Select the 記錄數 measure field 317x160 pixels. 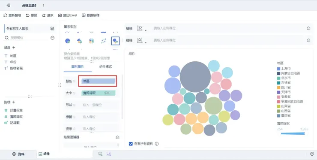[x=15, y=123]
